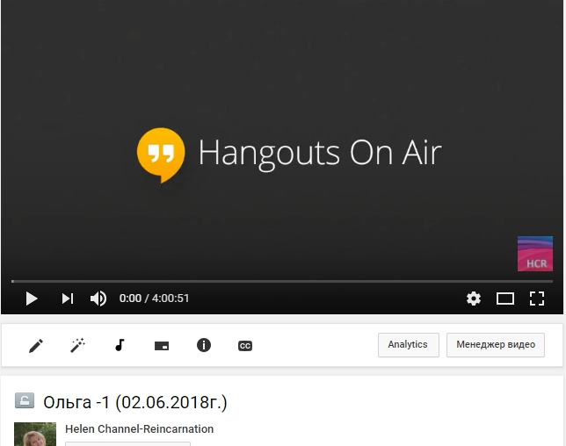566x446 pixels.
Task: Open the player settings gear
Action: [x=474, y=299]
